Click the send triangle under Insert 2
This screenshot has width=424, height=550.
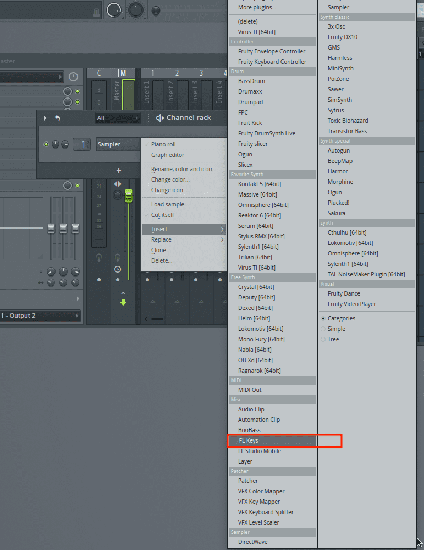tap(177, 302)
